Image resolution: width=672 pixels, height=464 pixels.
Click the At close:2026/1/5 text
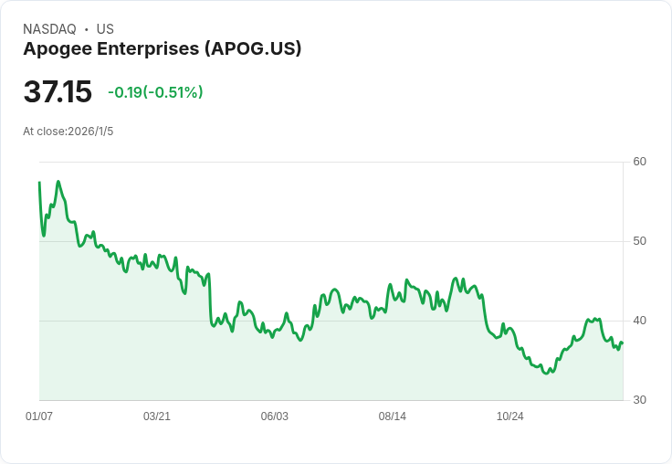68,132
